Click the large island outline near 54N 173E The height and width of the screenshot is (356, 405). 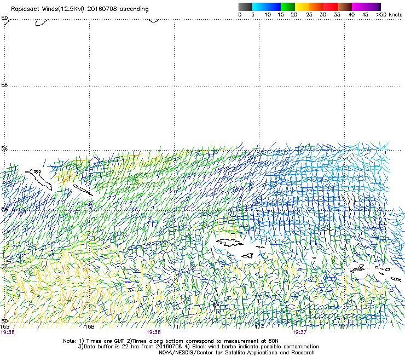229,243
